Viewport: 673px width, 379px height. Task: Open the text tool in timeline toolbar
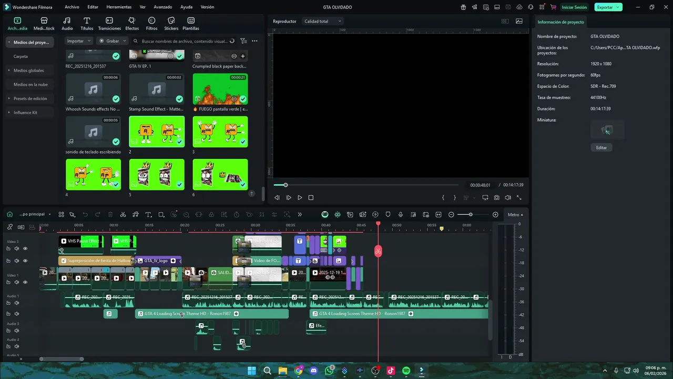pyautogui.click(x=148, y=215)
